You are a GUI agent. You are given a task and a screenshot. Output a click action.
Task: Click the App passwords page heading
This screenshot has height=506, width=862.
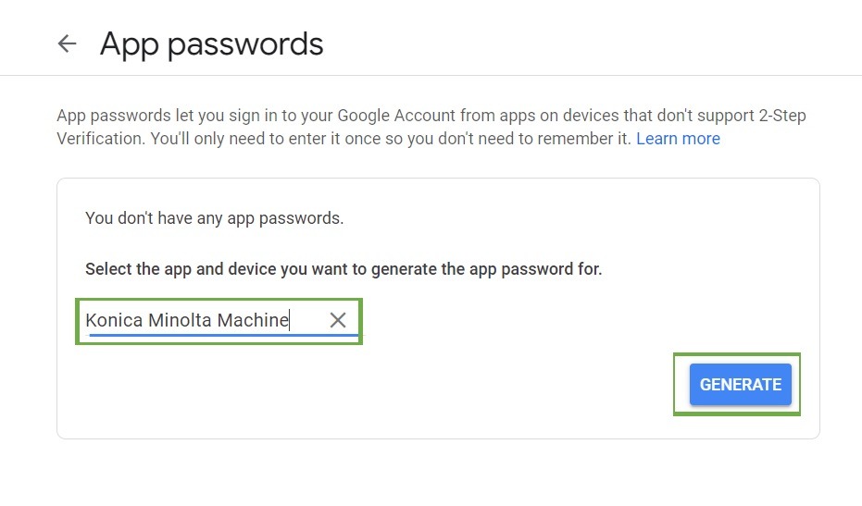[x=211, y=43]
